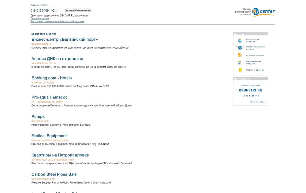The image size is (306, 193).
Task: Open the полный список auction link
Action: click(258, 102)
